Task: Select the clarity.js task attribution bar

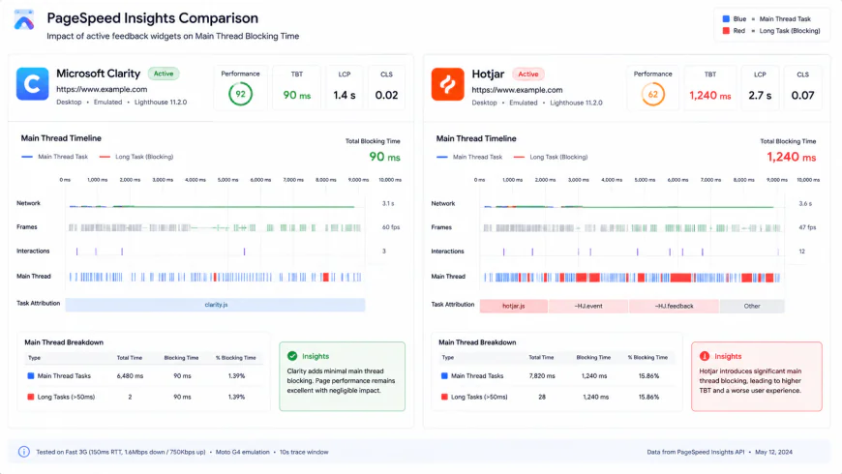Action: click(x=215, y=305)
